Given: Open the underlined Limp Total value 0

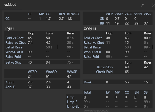Looking at the screenshot, I should tap(85, 97).
